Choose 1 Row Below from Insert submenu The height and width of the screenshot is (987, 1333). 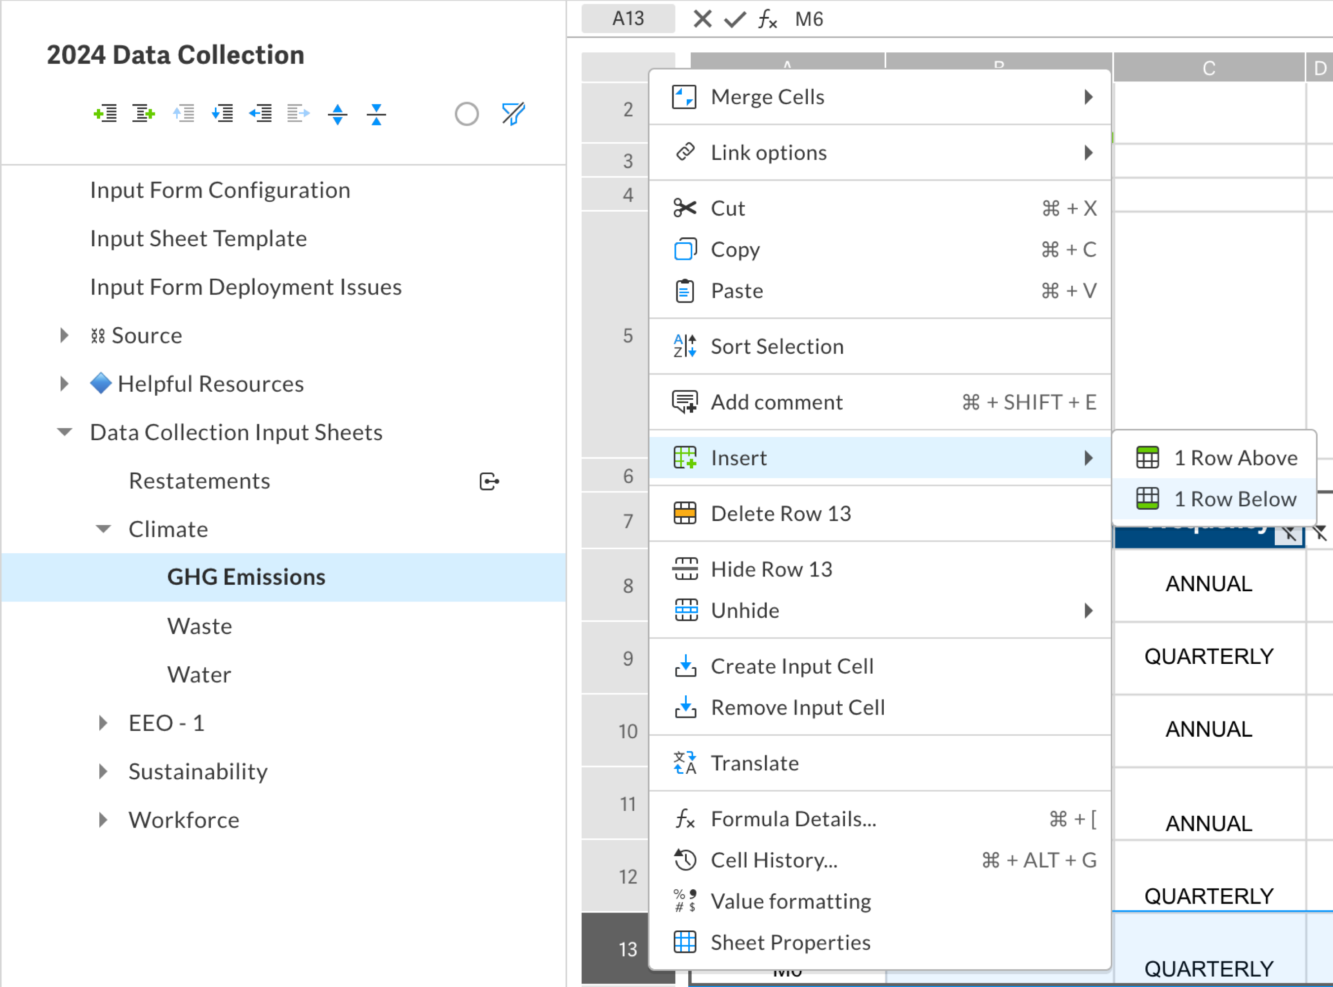click(1234, 499)
